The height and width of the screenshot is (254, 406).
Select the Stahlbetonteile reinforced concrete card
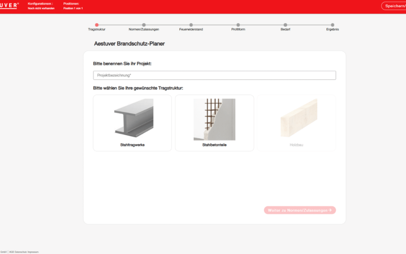point(214,123)
